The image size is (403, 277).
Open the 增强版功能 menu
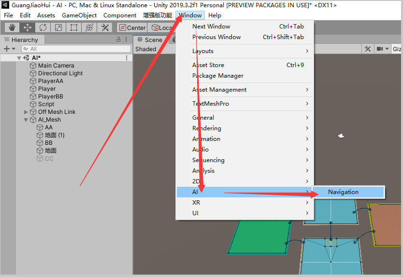point(158,15)
